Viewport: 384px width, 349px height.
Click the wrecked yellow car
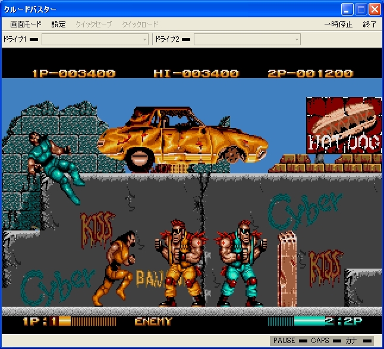pyautogui.click(x=182, y=139)
